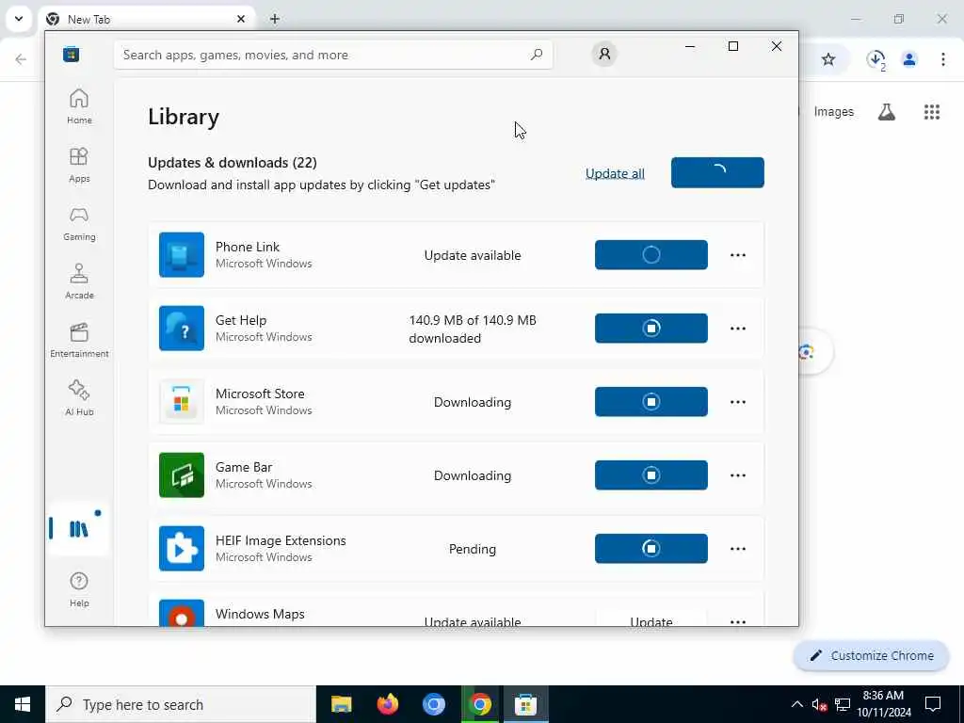
Task: Click Update for Windows Maps
Action: click(651, 619)
